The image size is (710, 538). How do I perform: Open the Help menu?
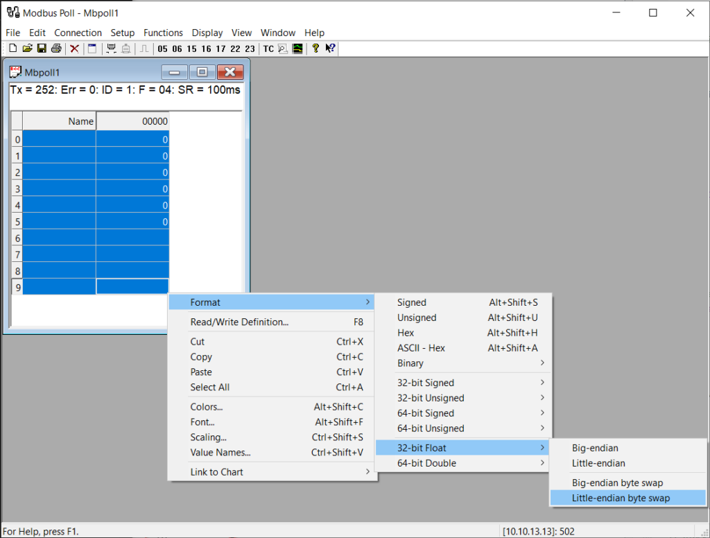click(x=314, y=33)
